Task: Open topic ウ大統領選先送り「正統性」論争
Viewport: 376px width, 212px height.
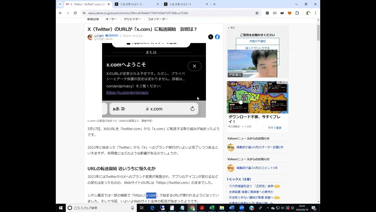Action: click(251, 186)
